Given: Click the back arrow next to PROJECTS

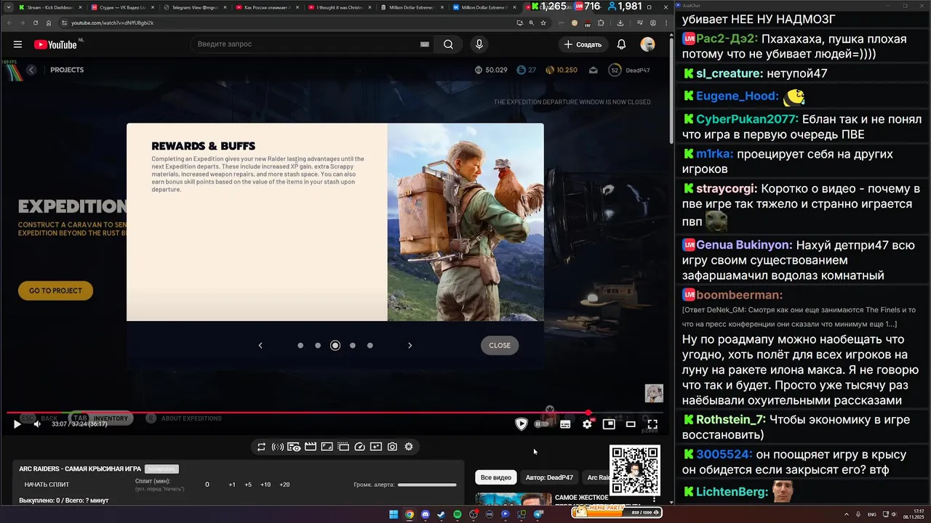Looking at the screenshot, I should (31, 70).
